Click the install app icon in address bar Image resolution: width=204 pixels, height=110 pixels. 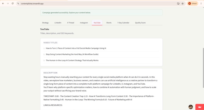coord(178,4)
